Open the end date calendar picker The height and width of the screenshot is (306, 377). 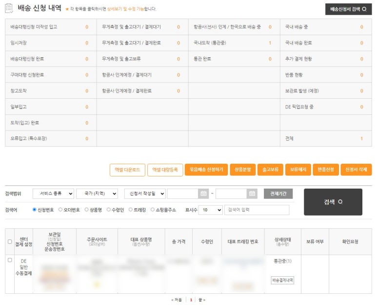[x=252, y=194]
